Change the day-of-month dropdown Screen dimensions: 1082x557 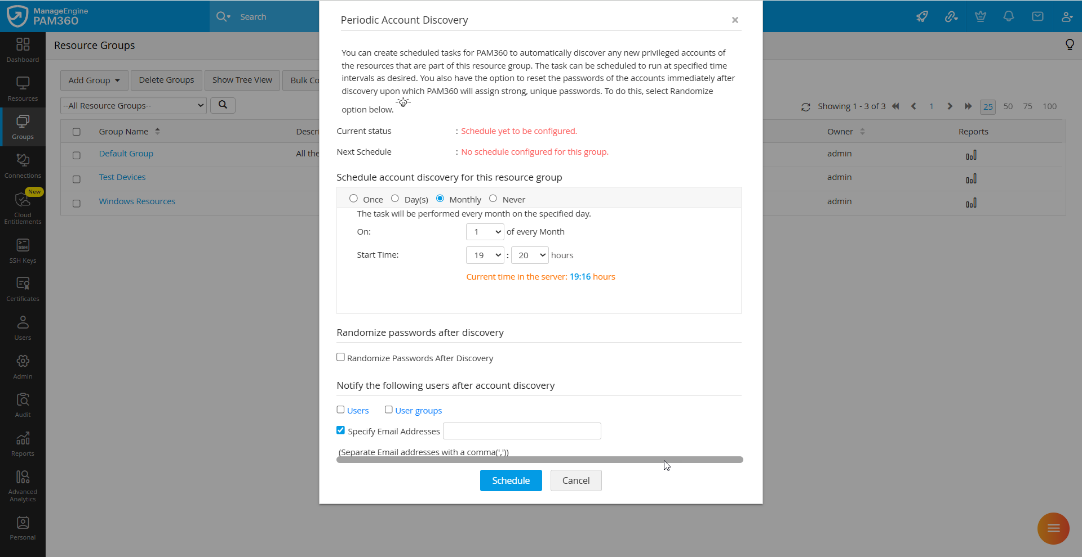(485, 231)
